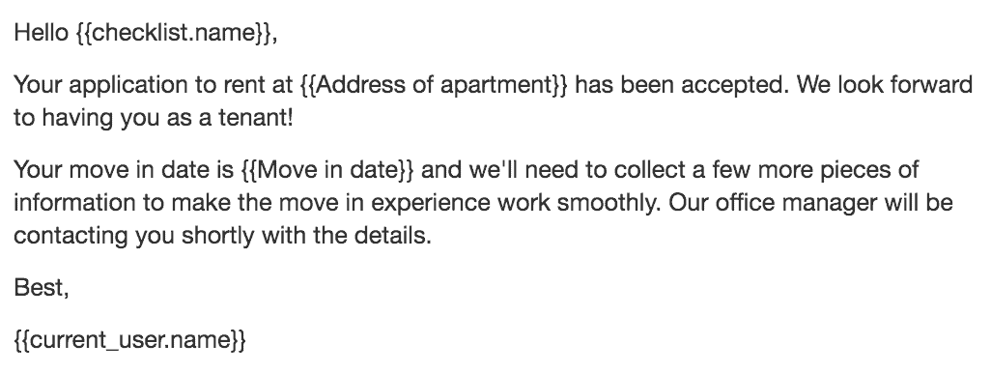Click the {{Move in date}} placeholder
Screen dimensions: 991x373
click(327, 169)
